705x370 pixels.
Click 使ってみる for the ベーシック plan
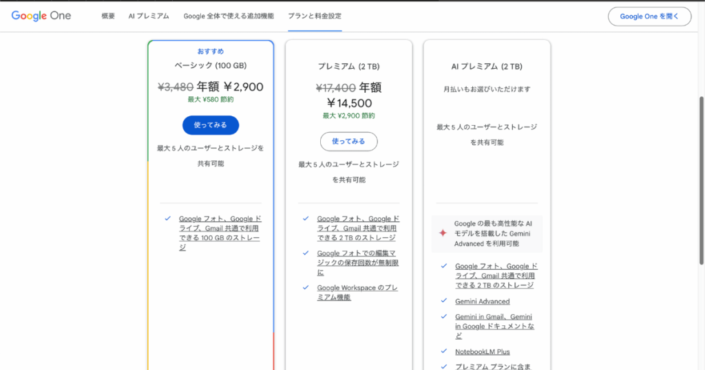[x=211, y=125]
